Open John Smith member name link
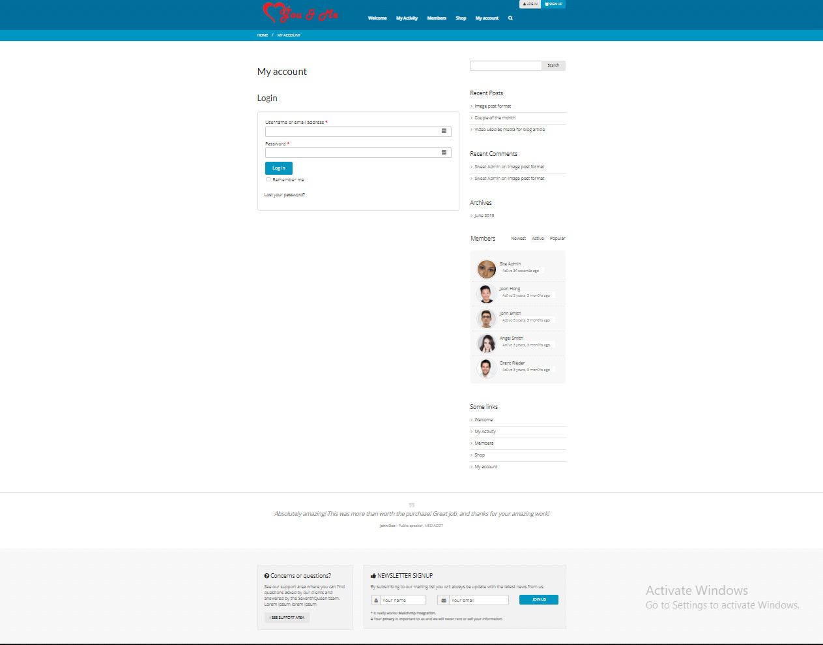 (510, 314)
